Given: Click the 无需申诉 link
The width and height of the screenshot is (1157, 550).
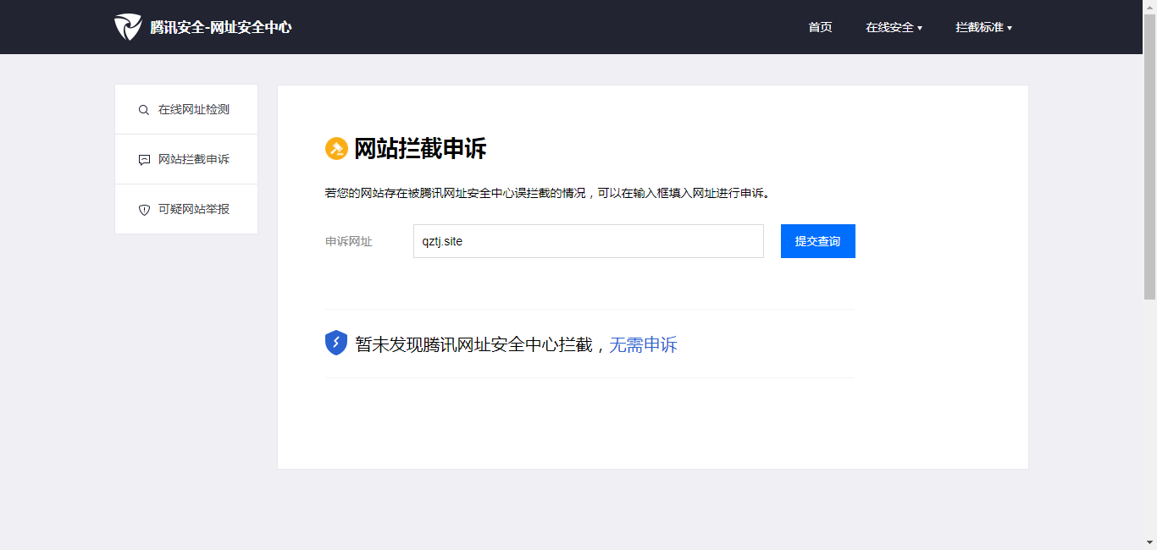Looking at the screenshot, I should click(x=643, y=344).
